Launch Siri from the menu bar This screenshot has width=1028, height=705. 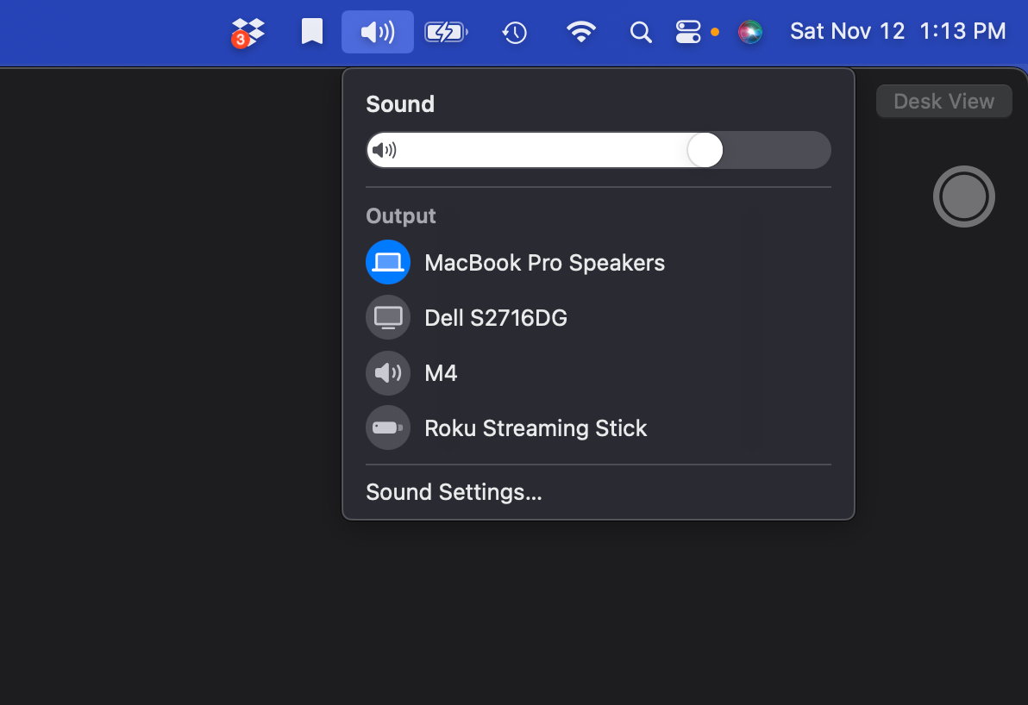(750, 31)
